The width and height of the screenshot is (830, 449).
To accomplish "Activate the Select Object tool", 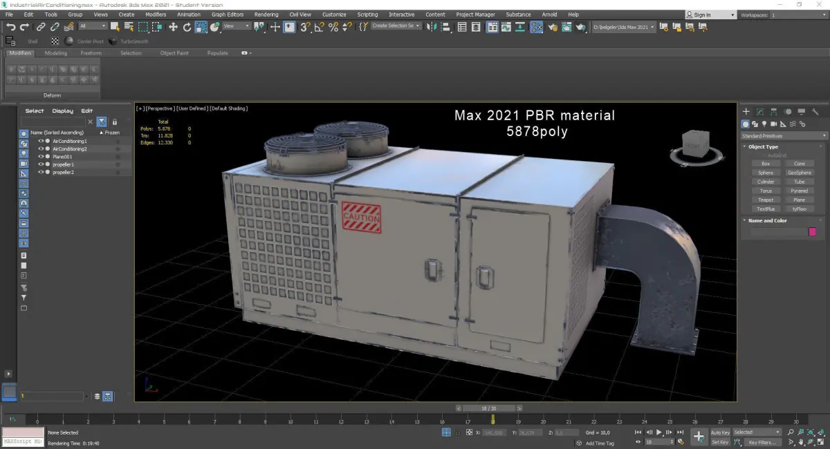I will click(115, 27).
